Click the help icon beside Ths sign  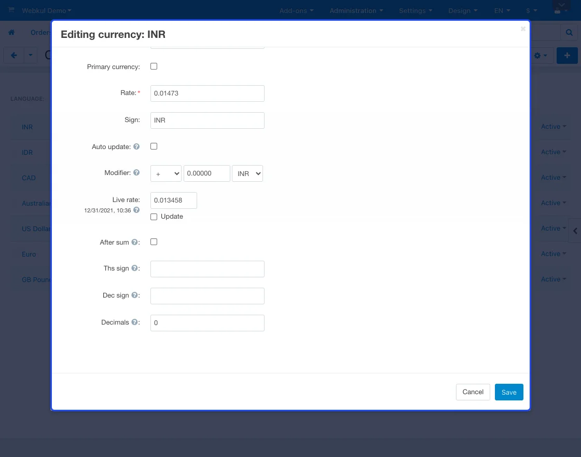pos(134,268)
